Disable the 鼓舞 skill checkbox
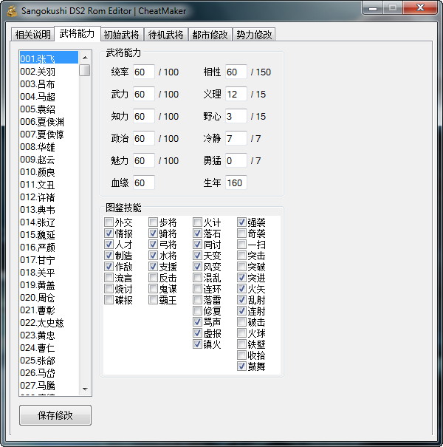 click(x=241, y=366)
